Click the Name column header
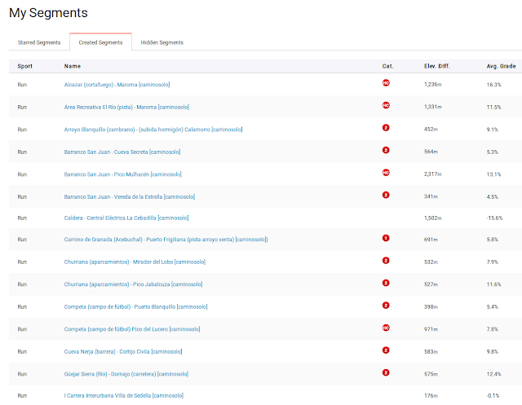Image resolution: width=522 pixels, height=405 pixels. click(73, 65)
